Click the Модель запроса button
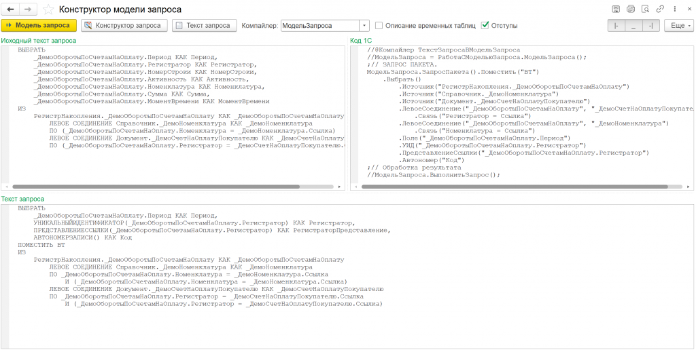Viewport: 696px width, 350px height. [39, 25]
